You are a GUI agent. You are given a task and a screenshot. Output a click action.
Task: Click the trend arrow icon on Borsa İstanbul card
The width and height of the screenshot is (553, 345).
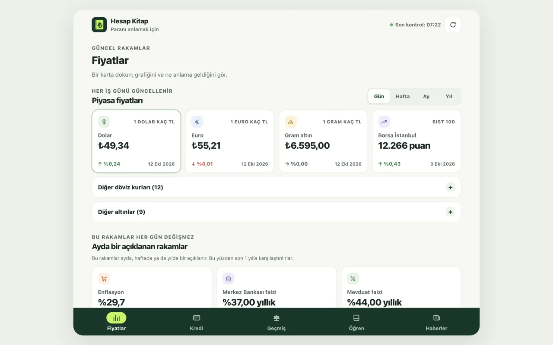pos(384,122)
